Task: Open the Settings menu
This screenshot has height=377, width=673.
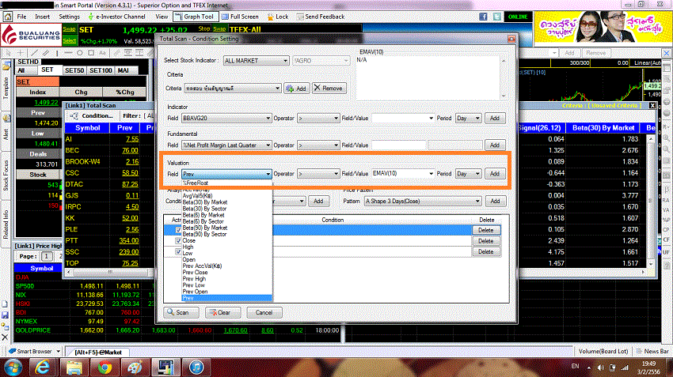Action: pyautogui.click(x=69, y=17)
